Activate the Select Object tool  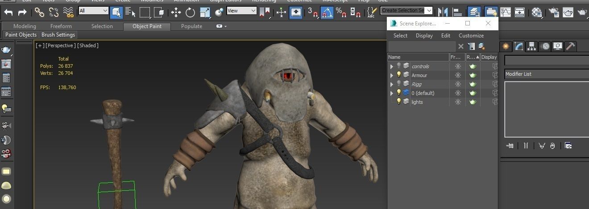pyautogui.click(x=116, y=12)
